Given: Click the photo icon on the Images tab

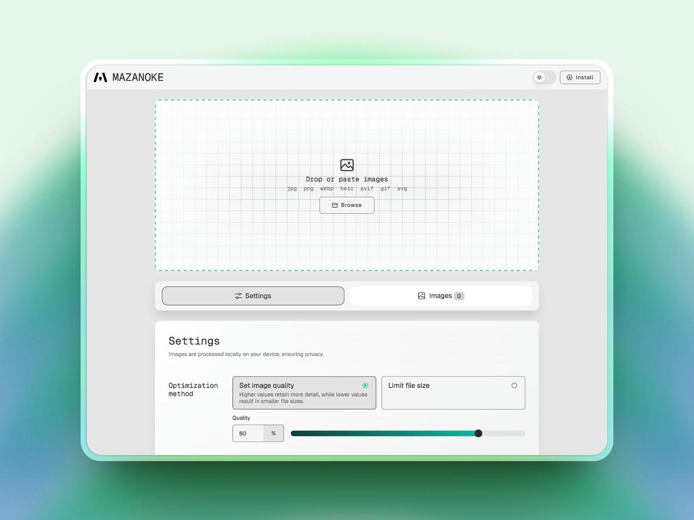Looking at the screenshot, I should (x=422, y=295).
